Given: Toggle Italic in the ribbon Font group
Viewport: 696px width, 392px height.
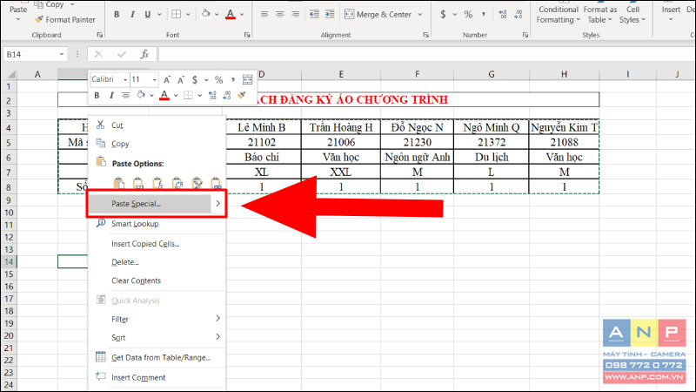Looking at the screenshot, I should (x=132, y=15).
